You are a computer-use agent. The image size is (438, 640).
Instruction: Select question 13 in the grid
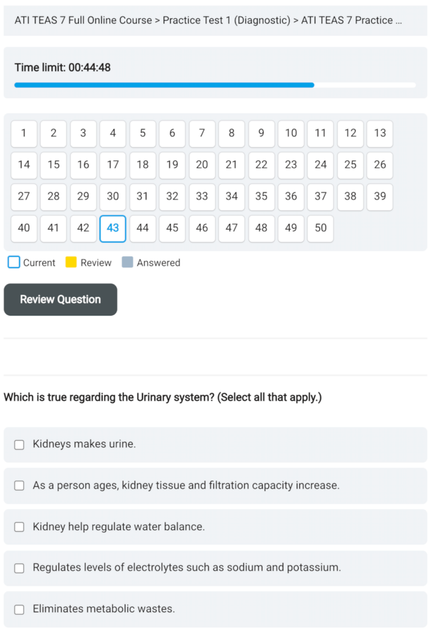(380, 133)
